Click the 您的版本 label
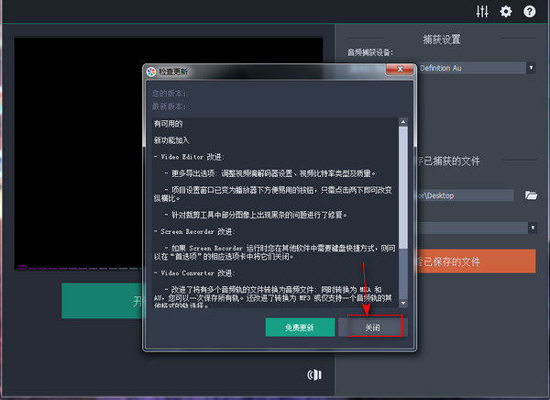This screenshot has width=550, height=400. pyautogui.click(x=169, y=94)
